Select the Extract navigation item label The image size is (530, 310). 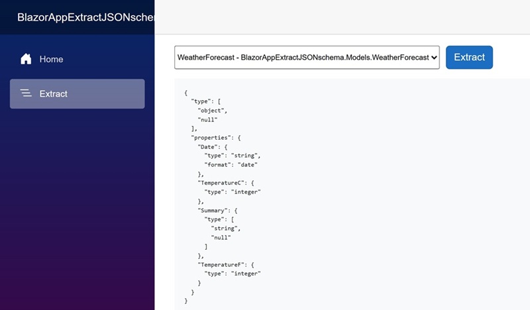(54, 93)
